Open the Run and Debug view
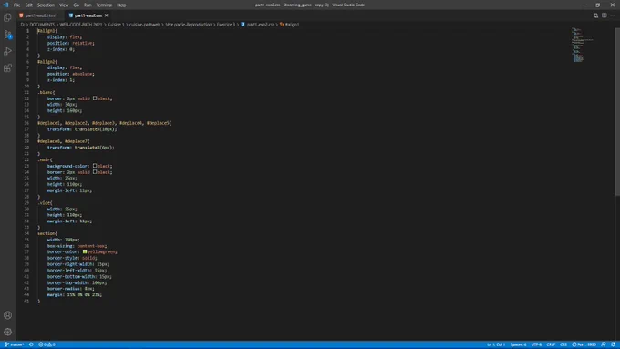The image size is (620, 349). 7,51
